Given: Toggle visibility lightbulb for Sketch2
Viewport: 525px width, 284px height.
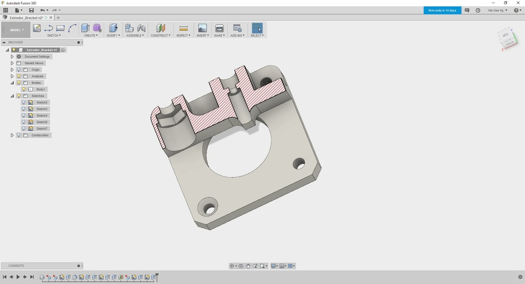Looking at the screenshot, I should [24, 102].
